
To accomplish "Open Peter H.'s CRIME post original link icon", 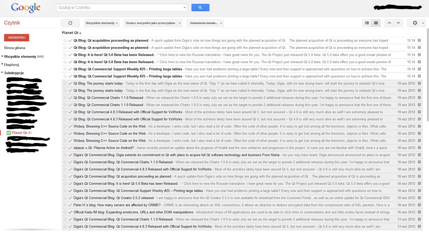I will [419, 205].
